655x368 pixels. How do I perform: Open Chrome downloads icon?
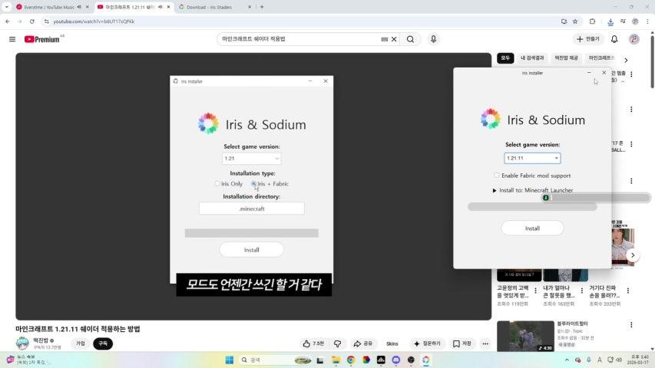[x=610, y=21]
